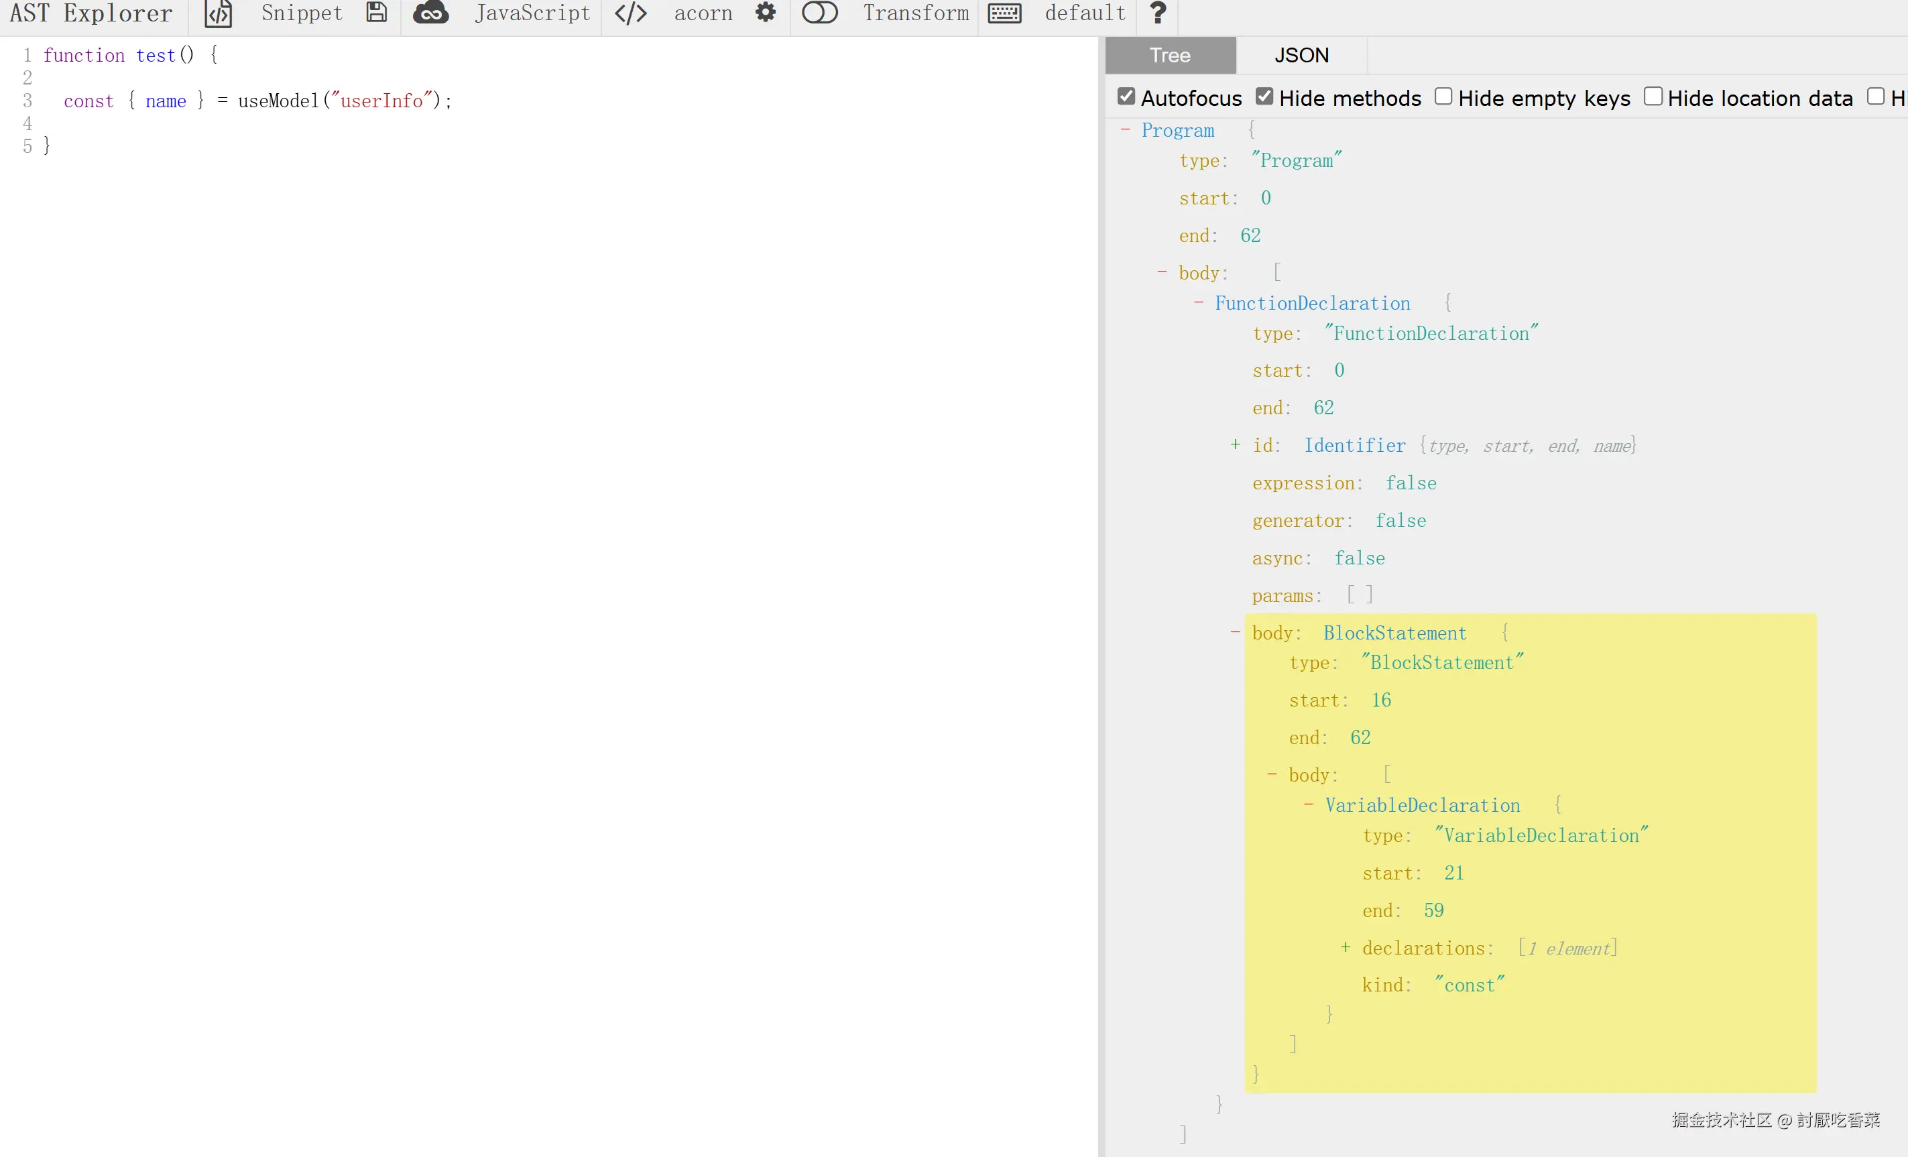Click the Snippet code-file icon
The width and height of the screenshot is (1908, 1157).
[219, 13]
